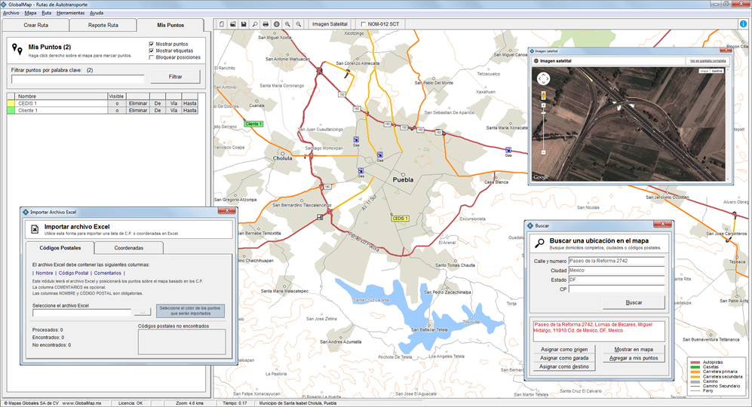Click the magnifier icon in the Buscar dialog
The width and height of the screenshot is (752, 407).
coord(539,243)
